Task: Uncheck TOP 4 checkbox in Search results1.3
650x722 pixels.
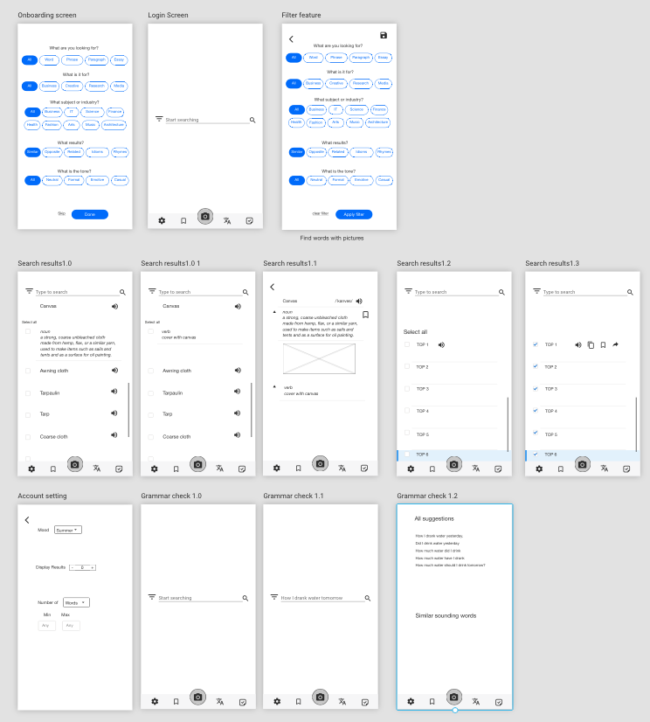Action: click(x=535, y=410)
